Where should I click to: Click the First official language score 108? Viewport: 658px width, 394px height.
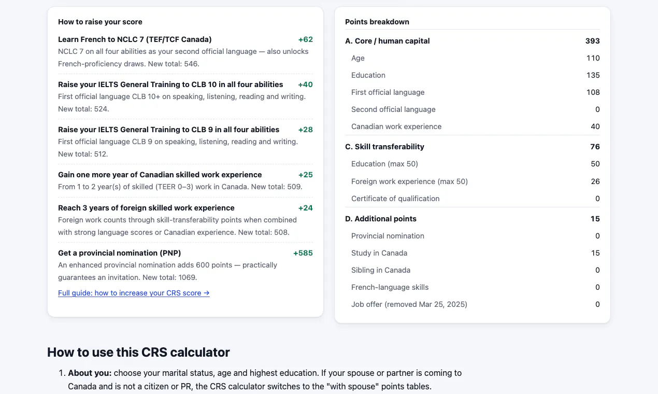[x=593, y=92]
